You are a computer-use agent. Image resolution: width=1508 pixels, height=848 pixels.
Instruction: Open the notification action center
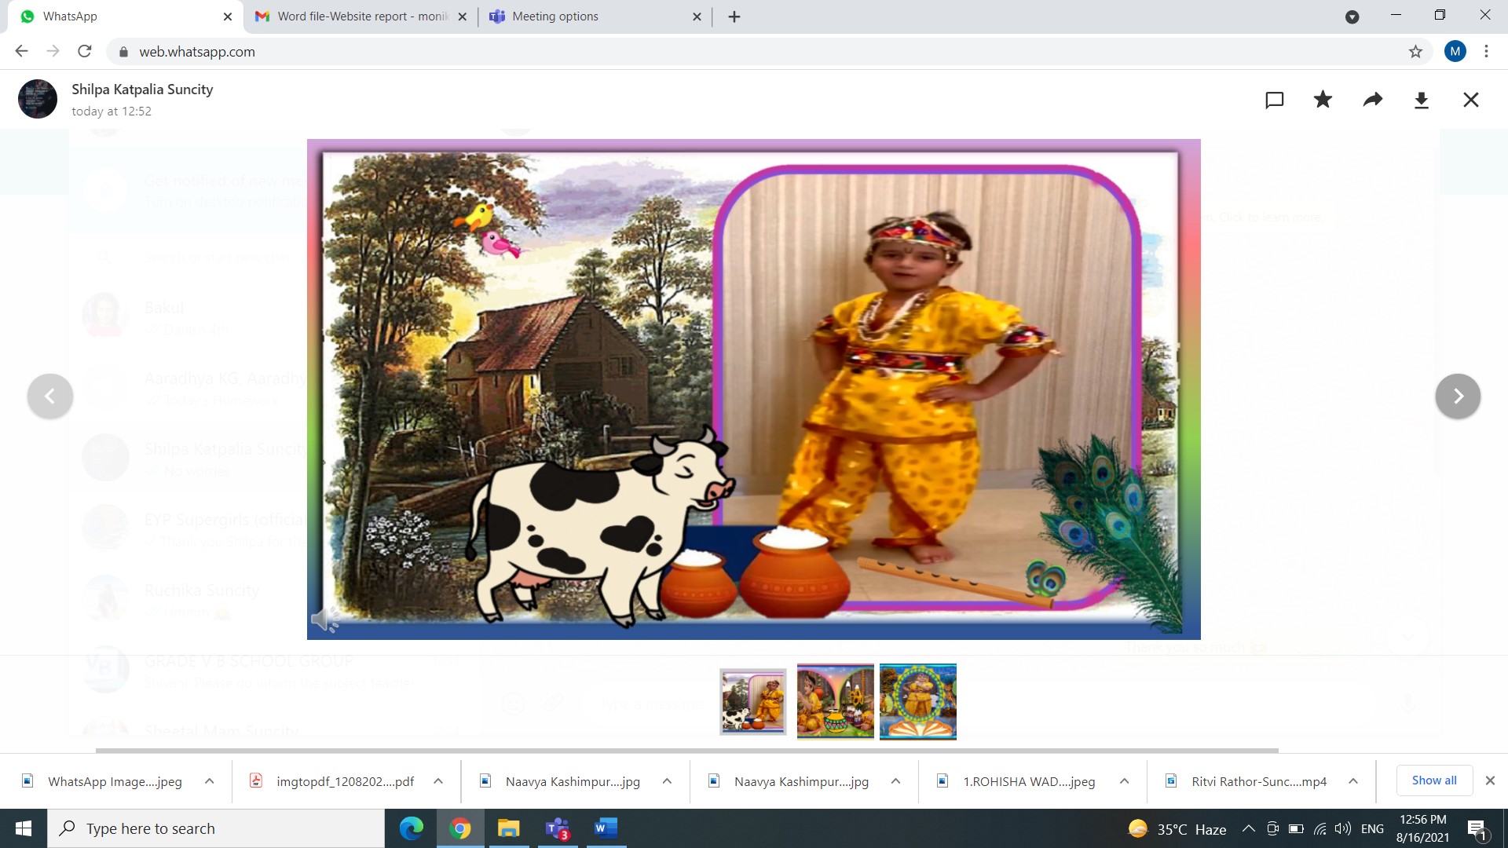coord(1477,829)
